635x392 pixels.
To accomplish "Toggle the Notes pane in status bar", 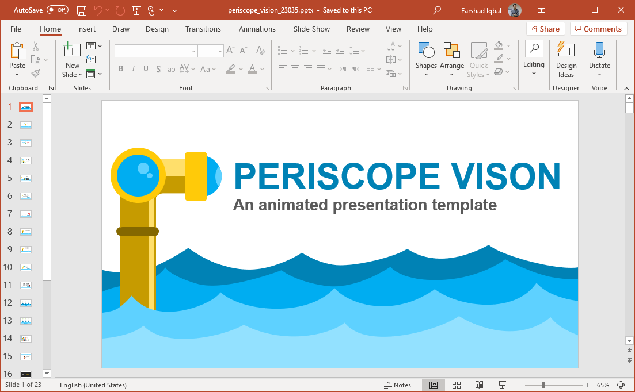I will 398,385.
